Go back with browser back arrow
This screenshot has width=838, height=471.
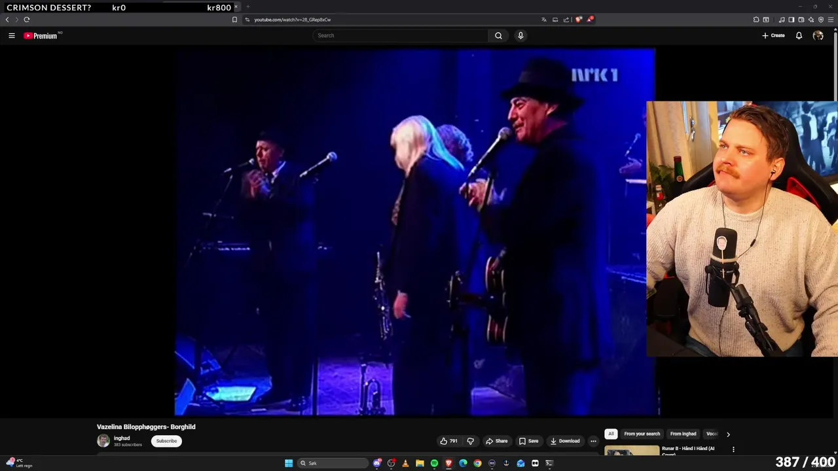[7, 20]
